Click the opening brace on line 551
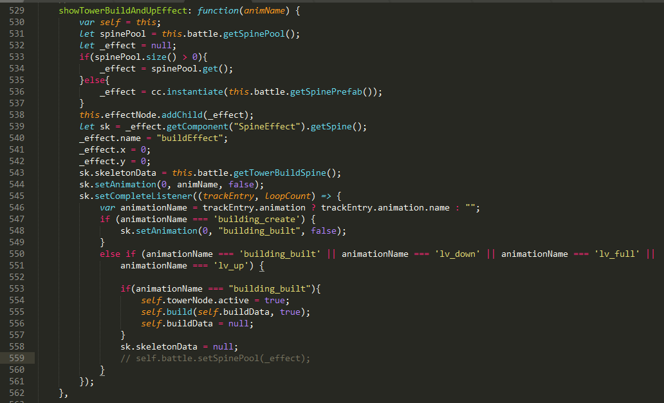The width and height of the screenshot is (664, 403). [262, 266]
